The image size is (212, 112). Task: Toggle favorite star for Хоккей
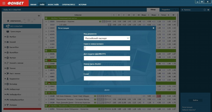pyautogui.click(x=39, y=42)
